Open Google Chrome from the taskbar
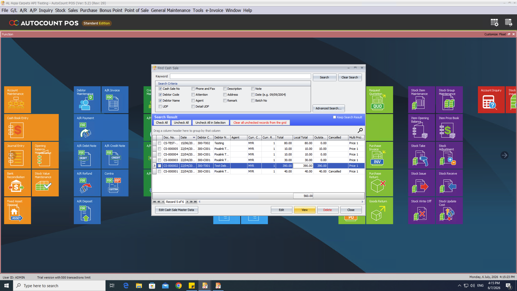 pyautogui.click(x=179, y=286)
